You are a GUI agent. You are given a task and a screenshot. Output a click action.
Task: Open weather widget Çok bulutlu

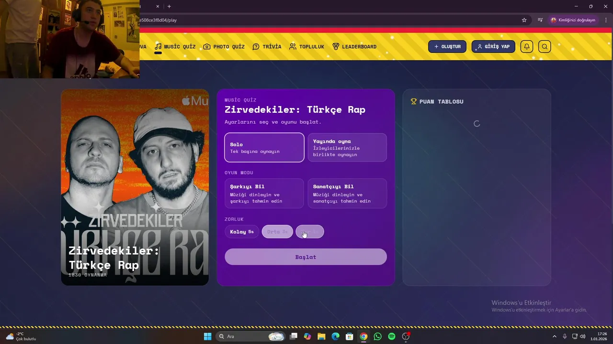22,336
